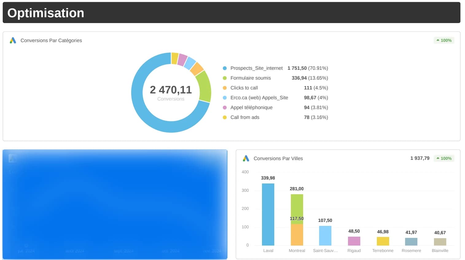Image resolution: width=465 pixels, height=260 pixels.
Task: Click the 100% badge in Catégories card
Action: [x=444, y=40]
